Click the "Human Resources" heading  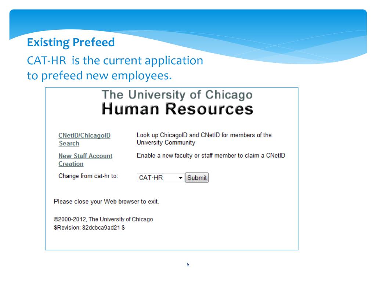tap(177, 109)
